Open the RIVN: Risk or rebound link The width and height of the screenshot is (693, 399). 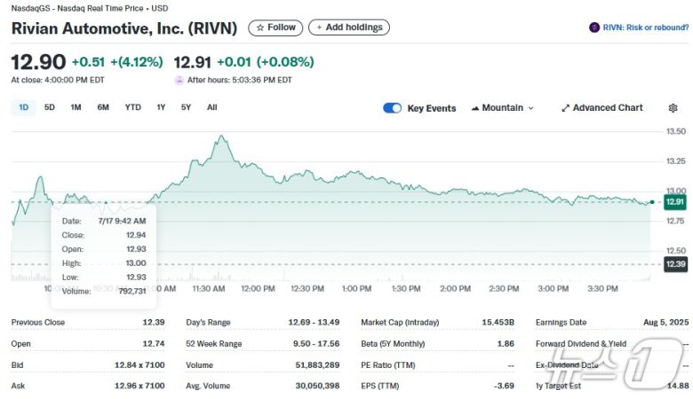[x=643, y=27]
